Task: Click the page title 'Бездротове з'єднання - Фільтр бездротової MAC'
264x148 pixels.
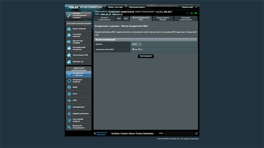Action: (x=121, y=26)
